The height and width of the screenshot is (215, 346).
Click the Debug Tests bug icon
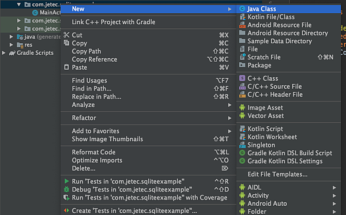point(66,190)
